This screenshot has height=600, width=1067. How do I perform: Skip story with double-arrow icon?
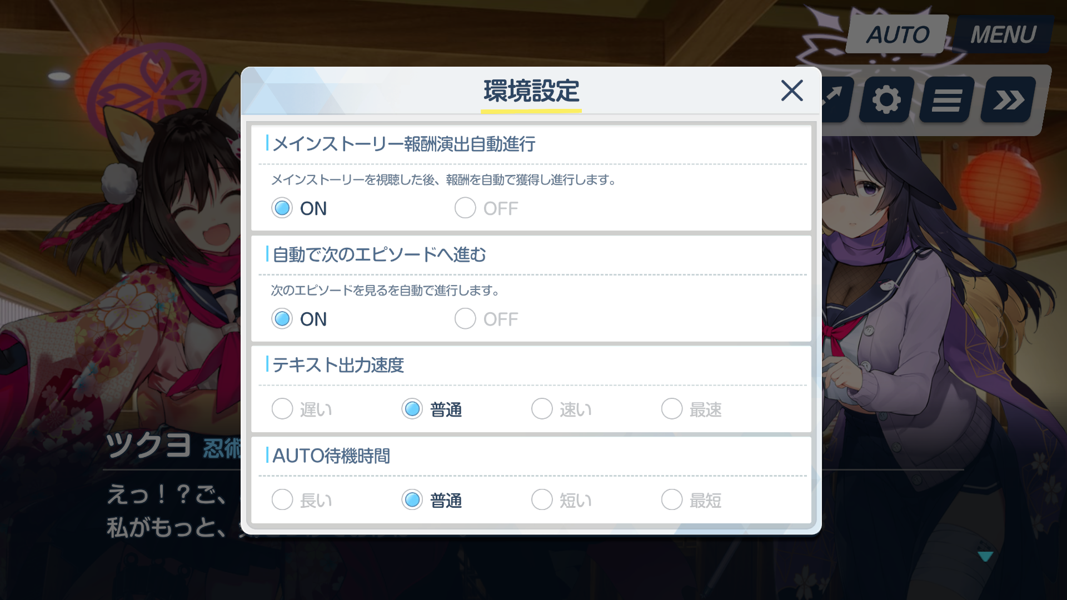1008,100
